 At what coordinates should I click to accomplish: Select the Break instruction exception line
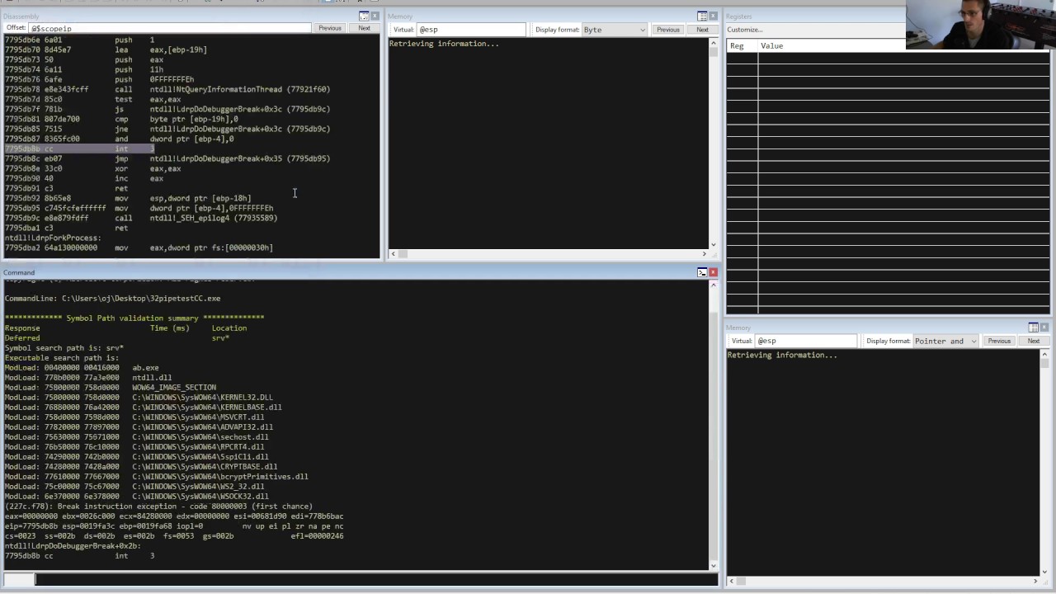tap(158, 507)
